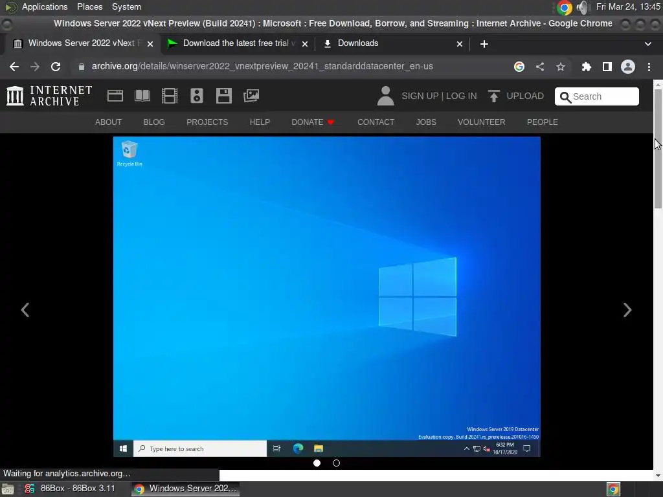Close the Windows Server 2022 vNext tab
This screenshot has width=663, height=497.
tap(150, 44)
